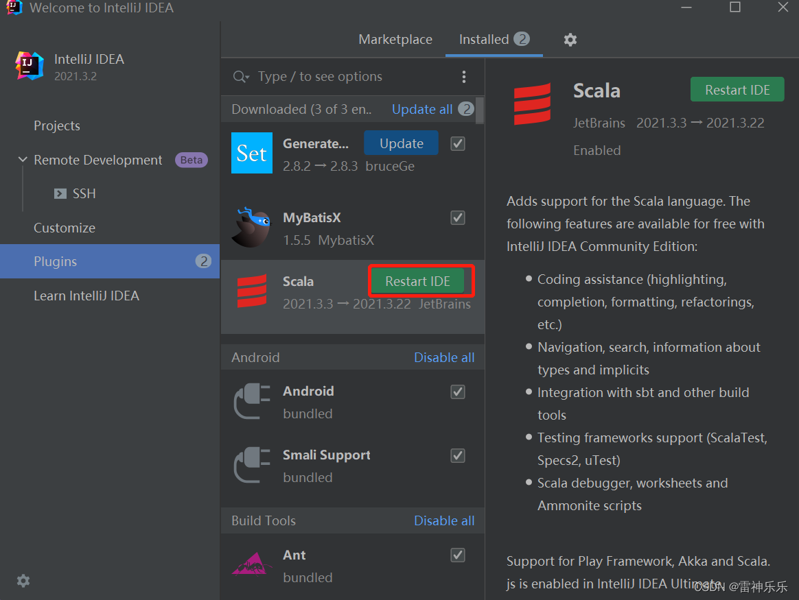Screen dimensions: 799x600
Task: Click Update for the GenerateAllSetter plugin
Action: (401, 143)
